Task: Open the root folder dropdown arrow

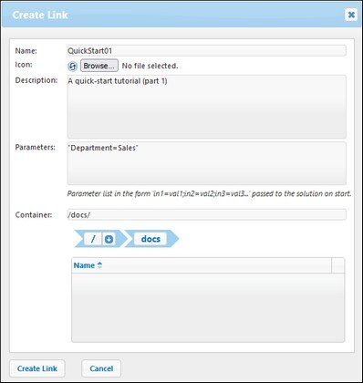Action: 109,239
